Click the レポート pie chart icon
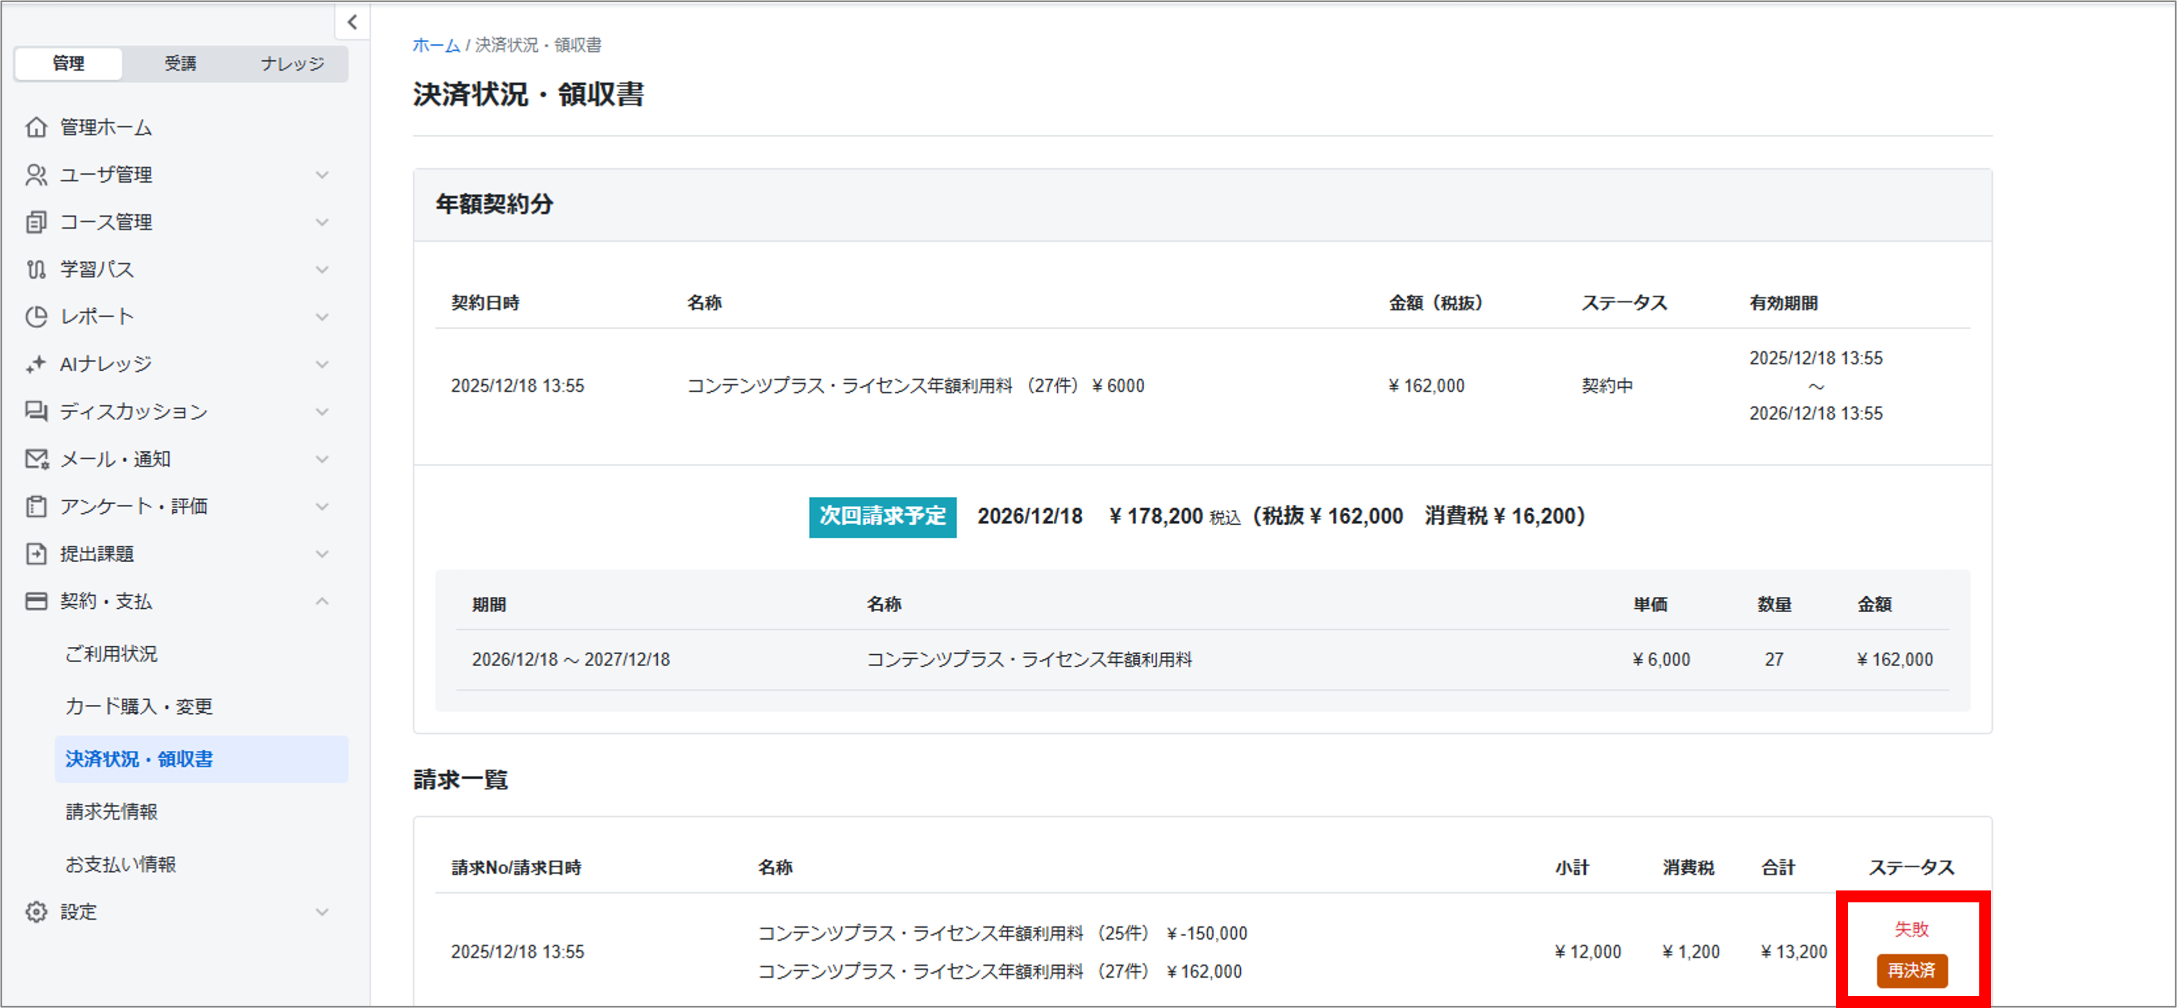This screenshot has height=1008, width=2177. click(35, 316)
